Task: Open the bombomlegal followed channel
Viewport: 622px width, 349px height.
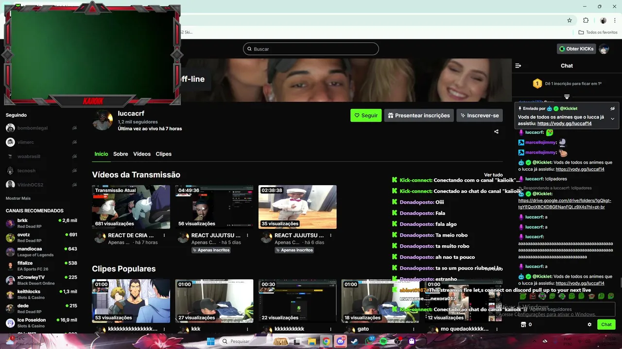Action: (41, 128)
